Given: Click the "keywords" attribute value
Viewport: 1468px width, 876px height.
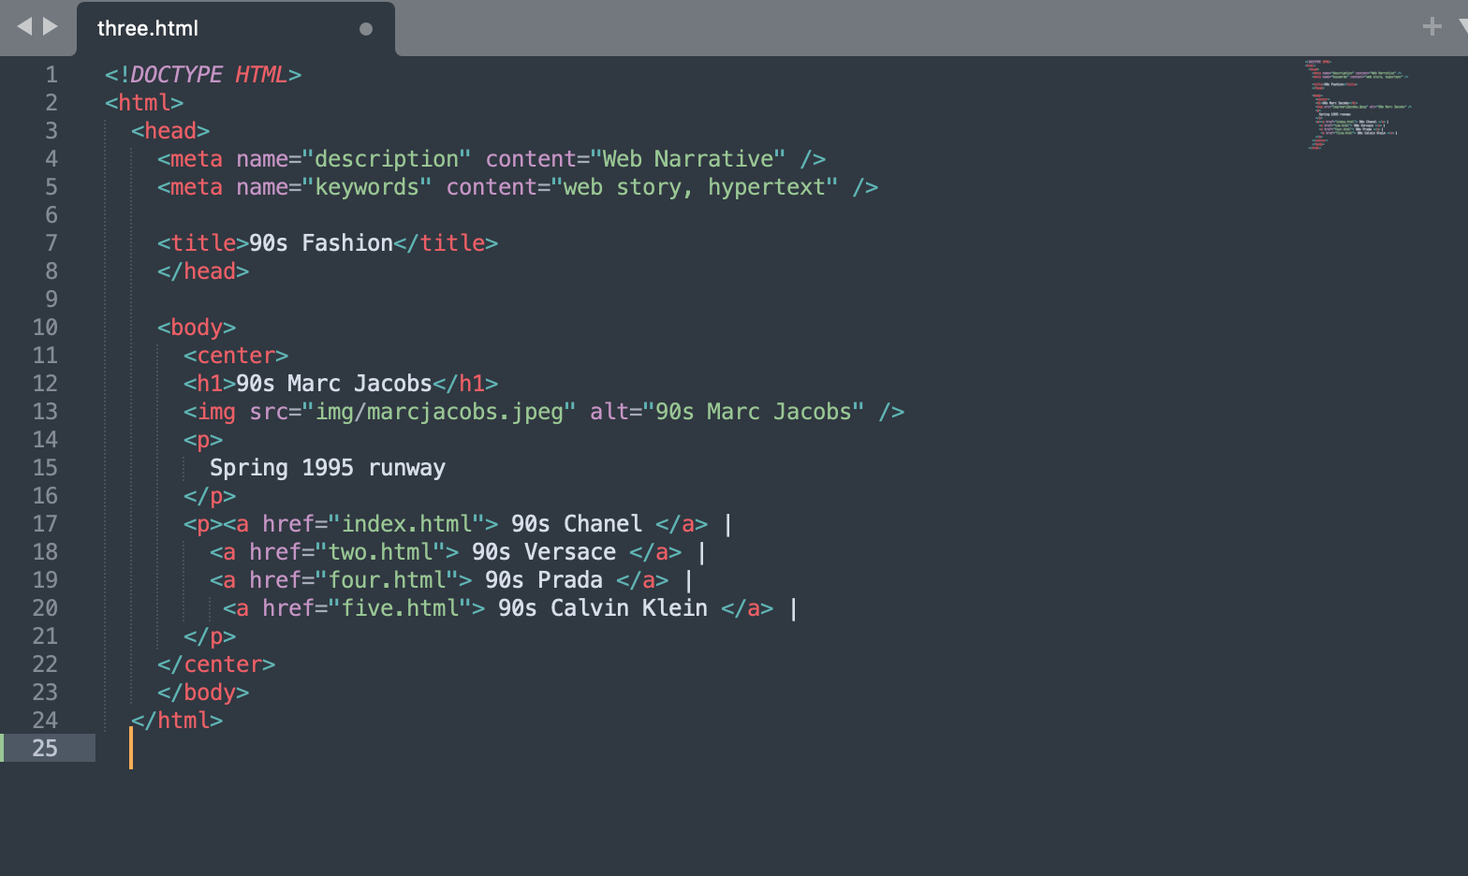Looking at the screenshot, I should click(367, 187).
